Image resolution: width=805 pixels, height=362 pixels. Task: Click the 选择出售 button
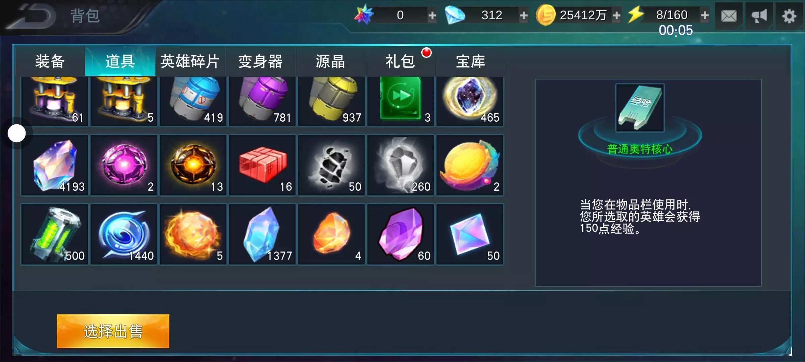coord(113,331)
